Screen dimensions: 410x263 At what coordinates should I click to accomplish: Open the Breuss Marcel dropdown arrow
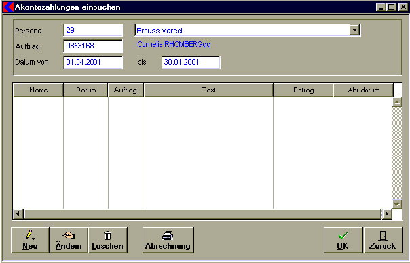pyautogui.click(x=354, y=30)
